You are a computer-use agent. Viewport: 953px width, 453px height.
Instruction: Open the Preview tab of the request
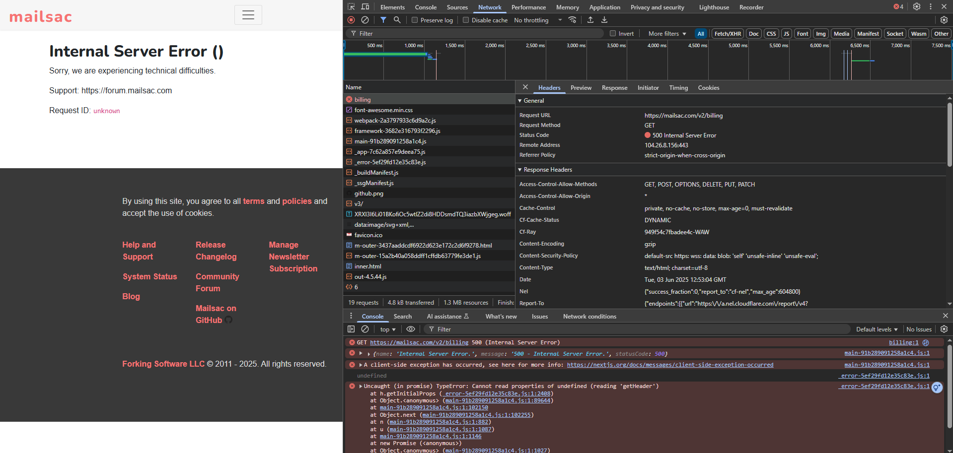pyautogui.click(x=581, y=88)
